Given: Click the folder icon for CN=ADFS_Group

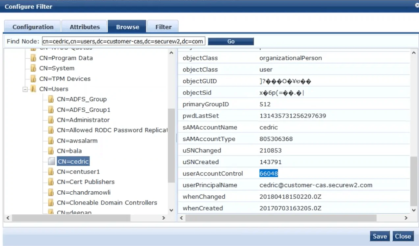Looking at the screenshot, I should pos(51,99).
